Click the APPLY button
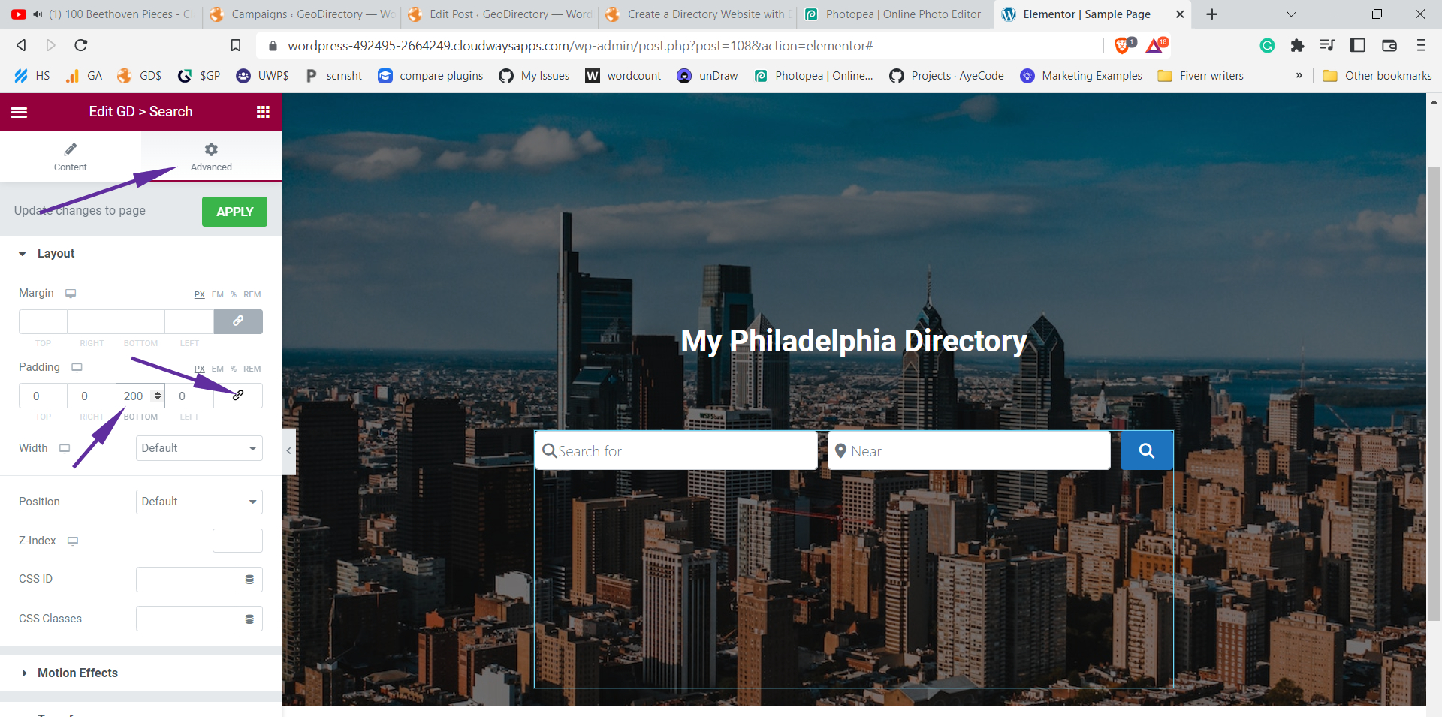The image size is (1442, 717). [x=234, y=211]
